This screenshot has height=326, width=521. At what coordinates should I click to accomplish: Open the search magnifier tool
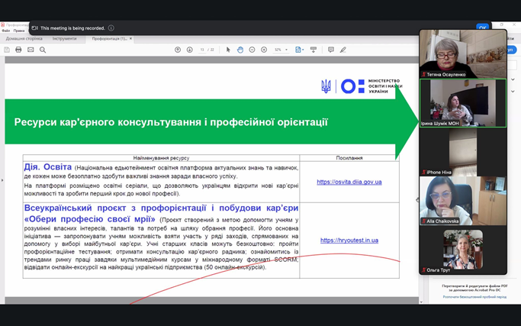click(x=43, y=50)
